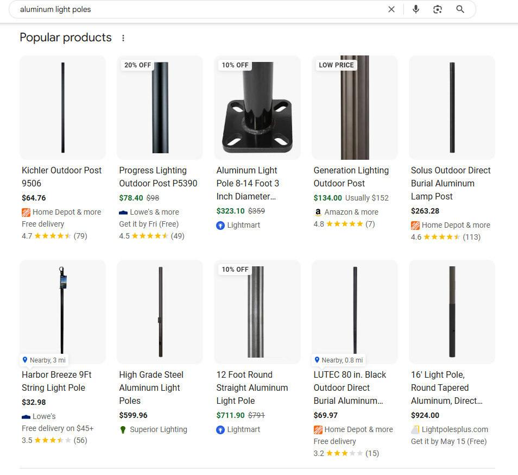
Task: Click the Solus lamp post product image
Action: click(x=452, y=108)
